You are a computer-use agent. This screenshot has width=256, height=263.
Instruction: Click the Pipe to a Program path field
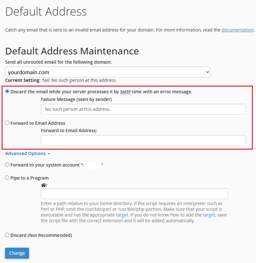[x=134, y=194]
